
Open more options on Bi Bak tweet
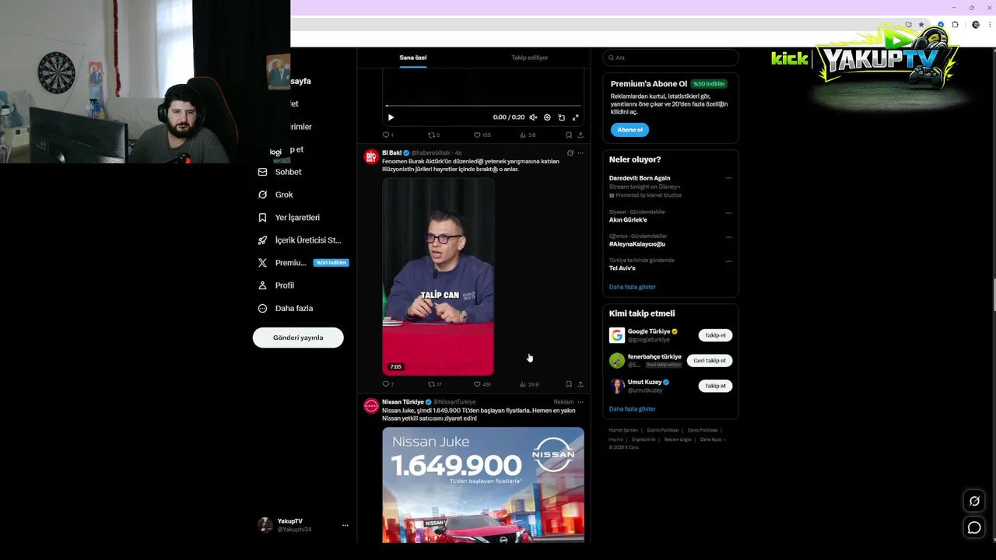(580, 153)
